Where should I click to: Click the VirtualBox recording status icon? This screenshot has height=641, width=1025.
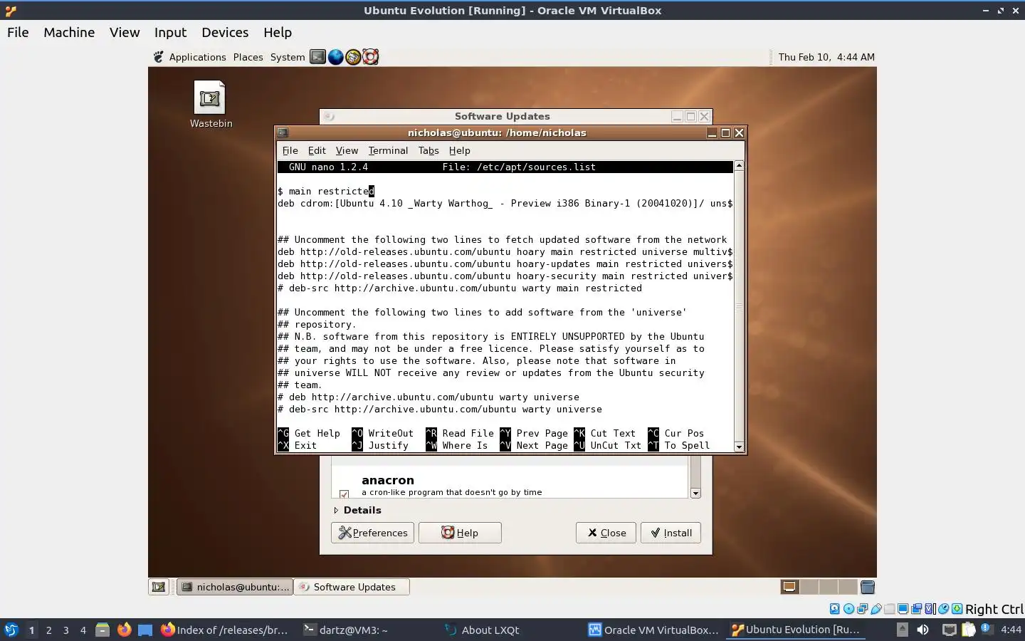916,609
